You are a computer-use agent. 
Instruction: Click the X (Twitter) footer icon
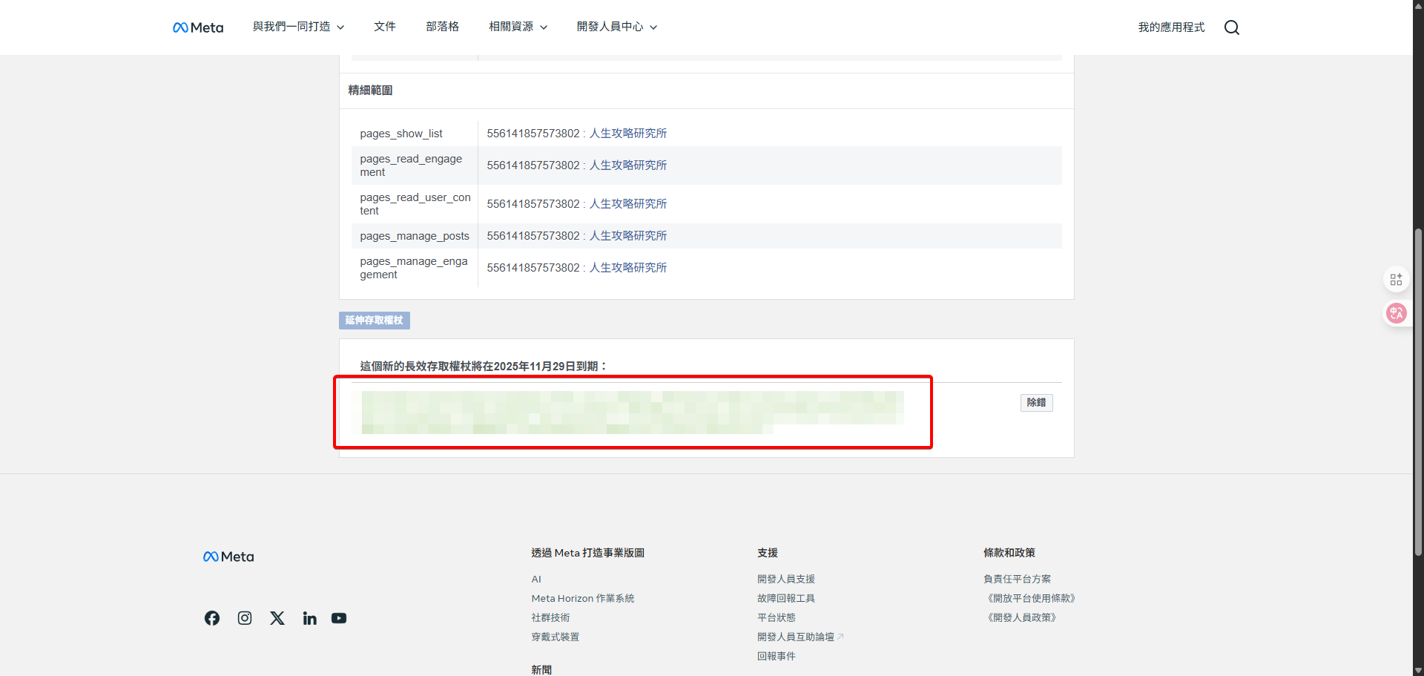pyautogui.click(x=277, y=617)
